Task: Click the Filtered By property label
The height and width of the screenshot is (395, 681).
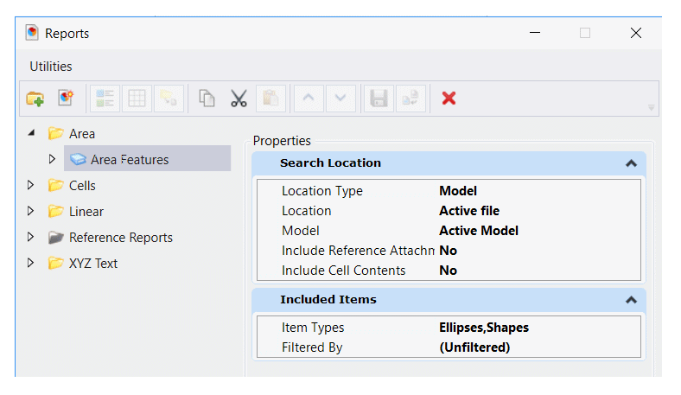Action: 312,347
